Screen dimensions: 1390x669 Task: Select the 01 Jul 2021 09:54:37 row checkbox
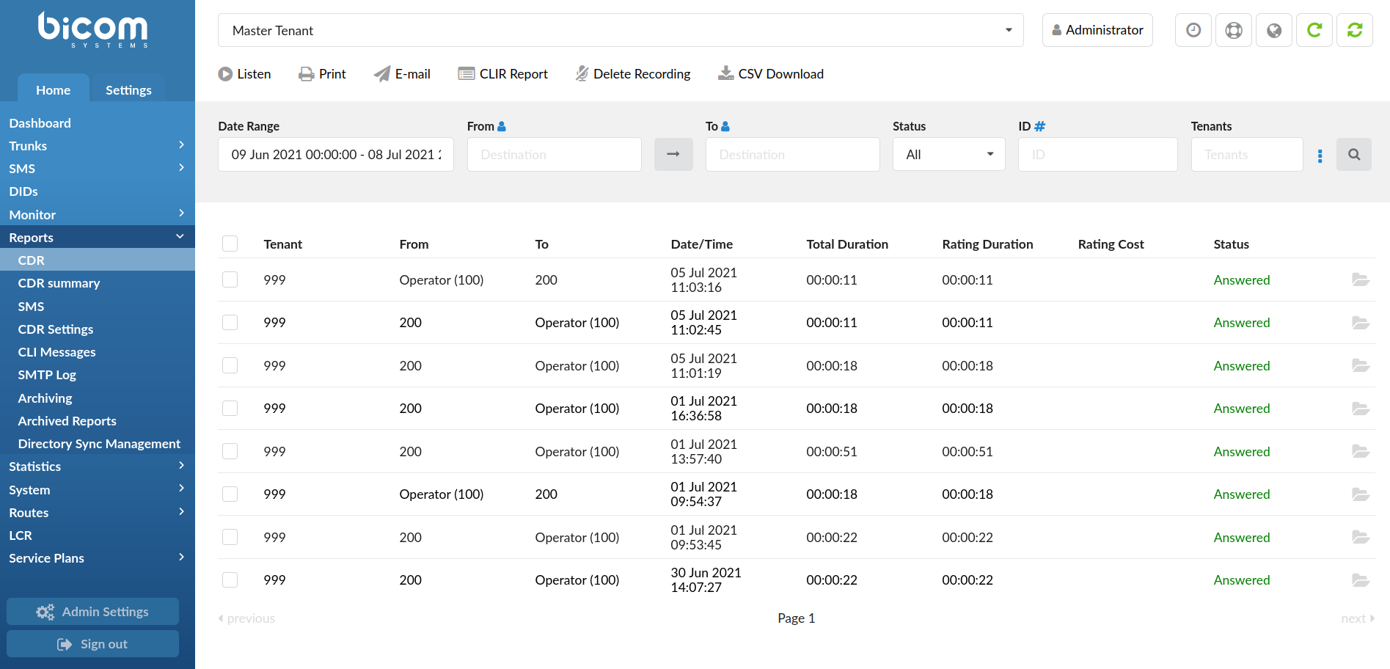point(230,494)
